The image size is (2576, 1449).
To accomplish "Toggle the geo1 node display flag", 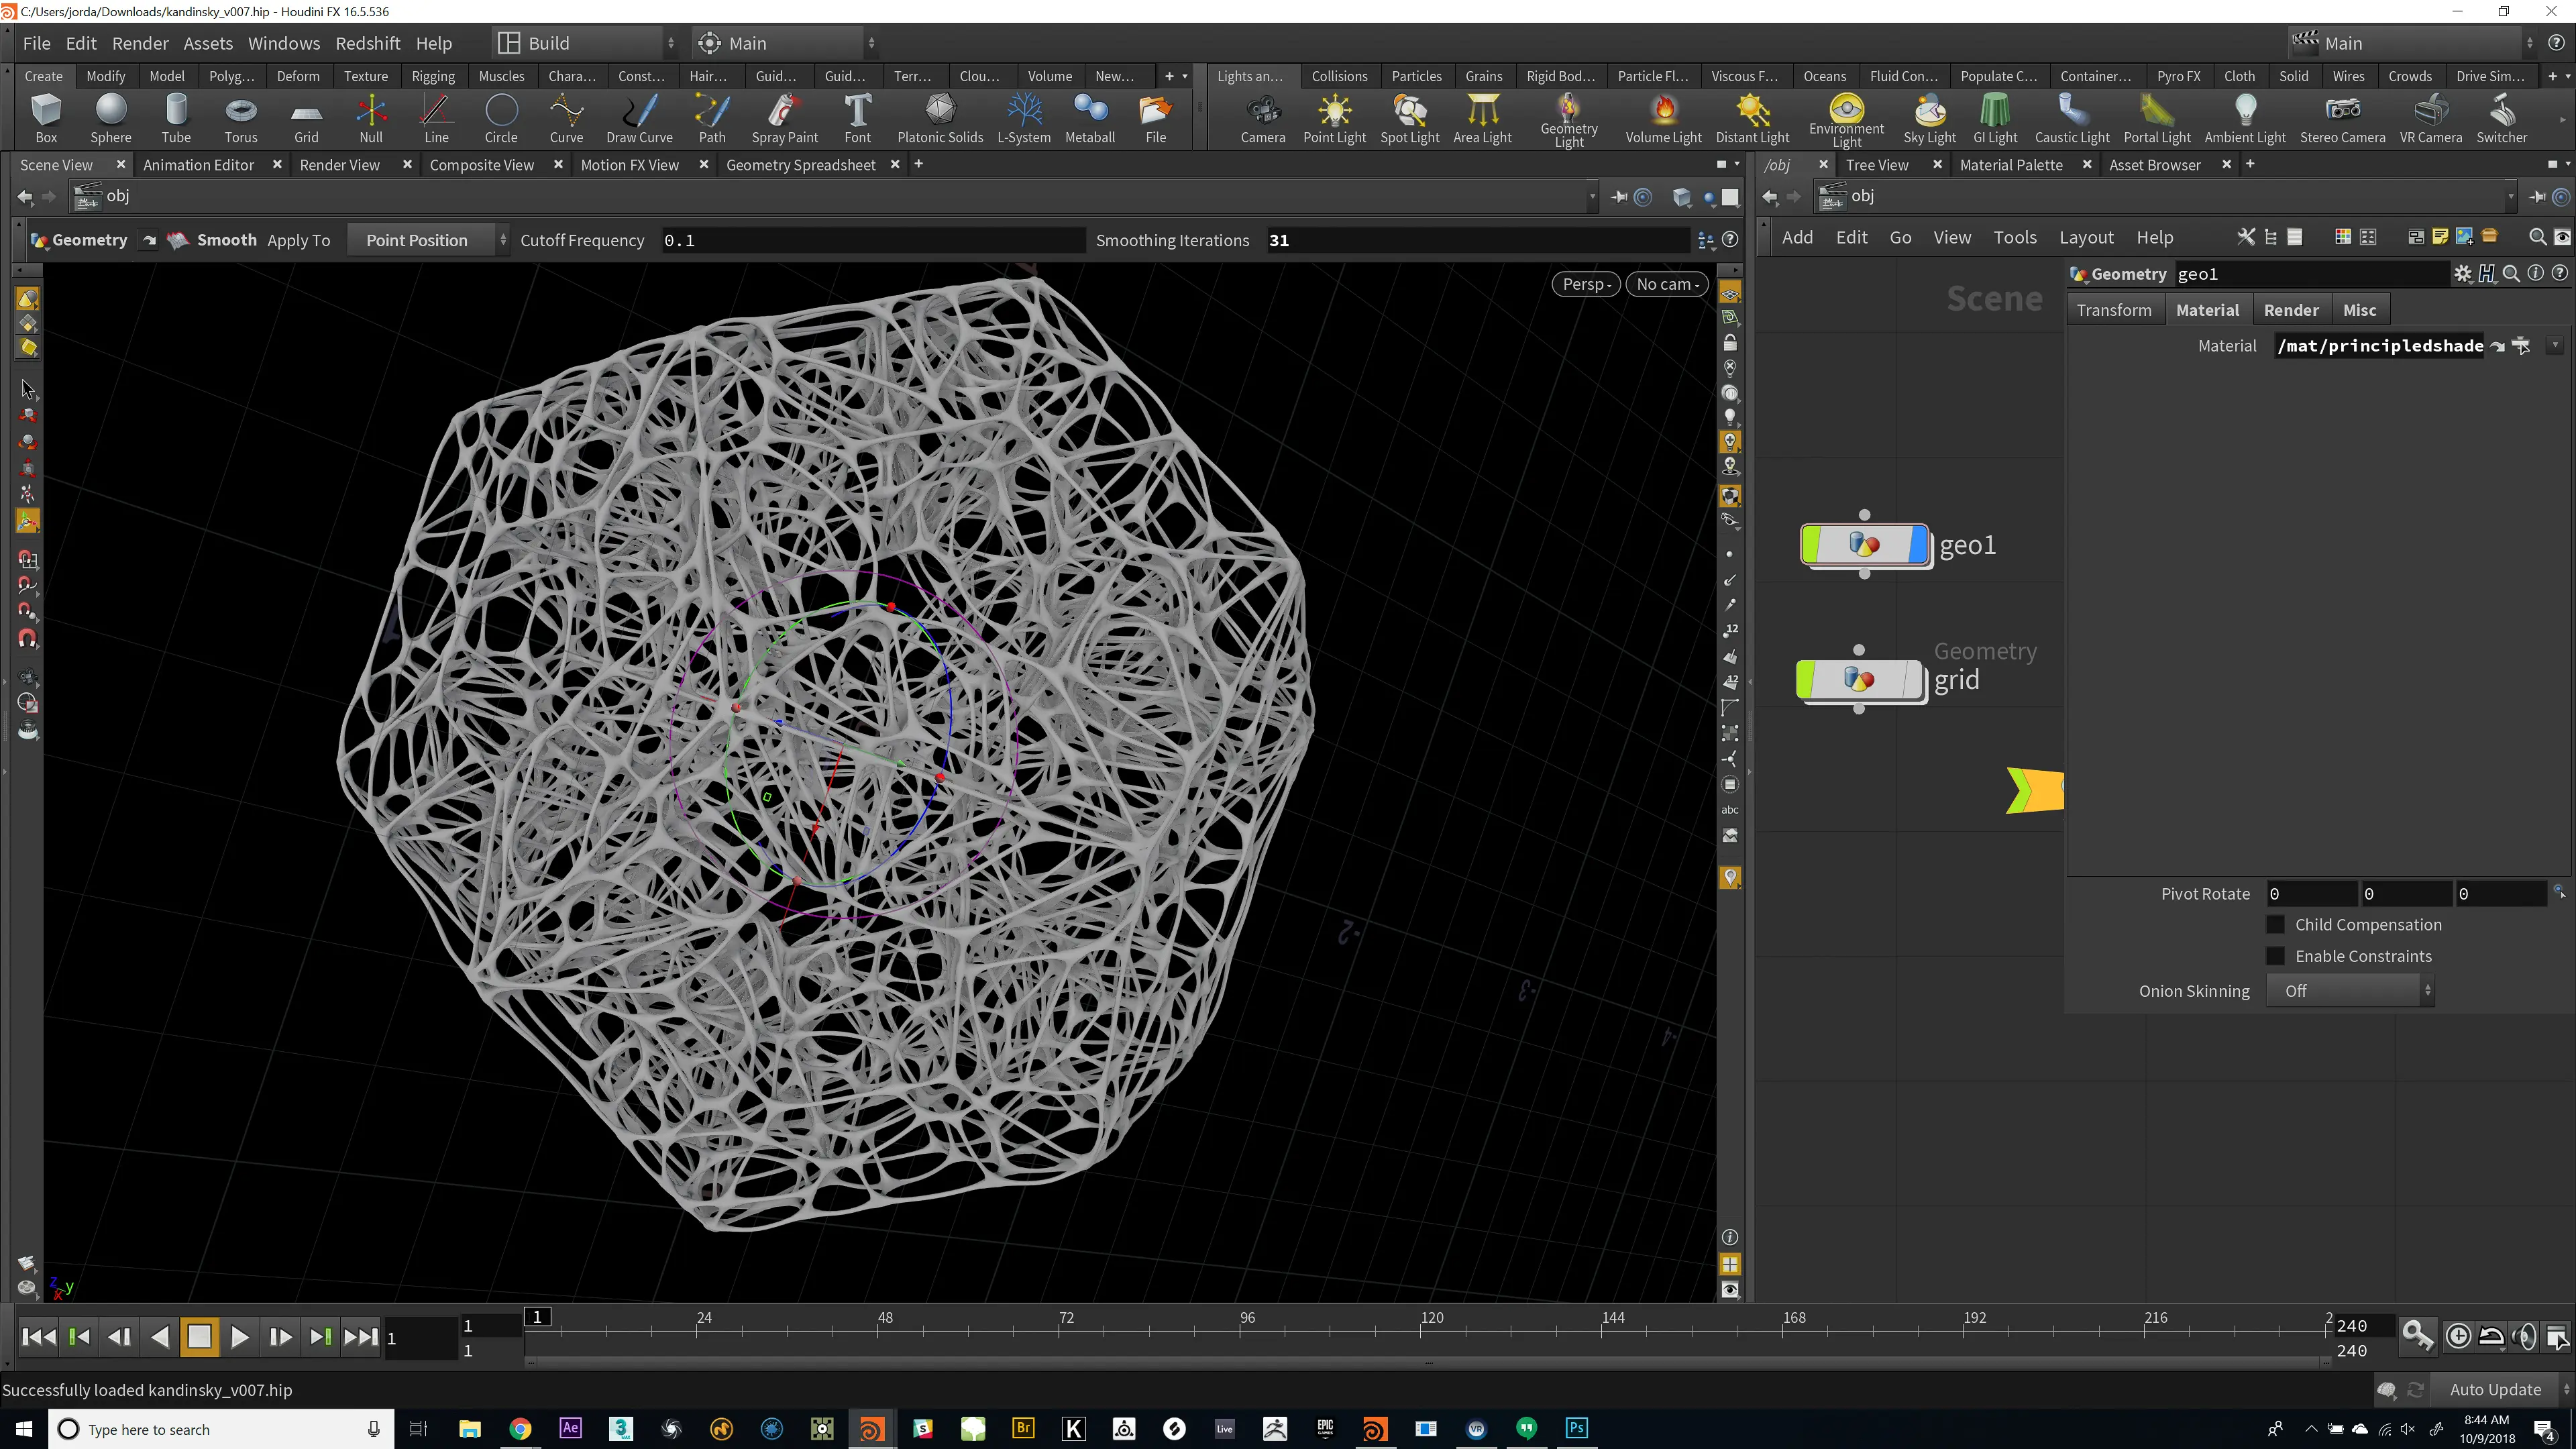I will (x=1918, y=545).
